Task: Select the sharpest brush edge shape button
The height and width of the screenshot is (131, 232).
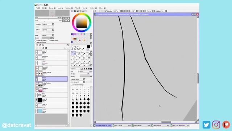Action: [91, 69]
